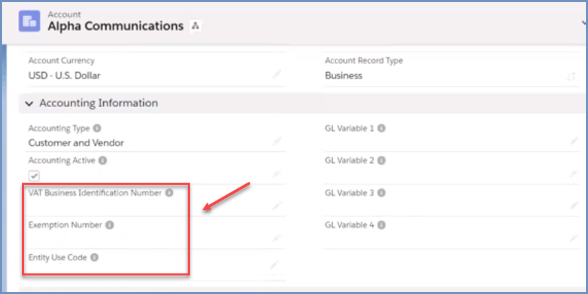The image size is (588, 294).
Task: Click the Account Record Type label
Action: [x=364, y=60]
